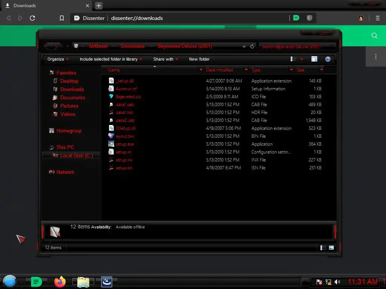The image size is (386, 289).
Task: Select the data2.cab file
Action: coord(125,120)
